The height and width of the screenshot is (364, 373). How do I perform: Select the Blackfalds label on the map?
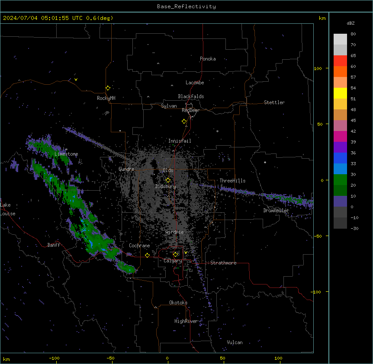click(x=191, y=96)
